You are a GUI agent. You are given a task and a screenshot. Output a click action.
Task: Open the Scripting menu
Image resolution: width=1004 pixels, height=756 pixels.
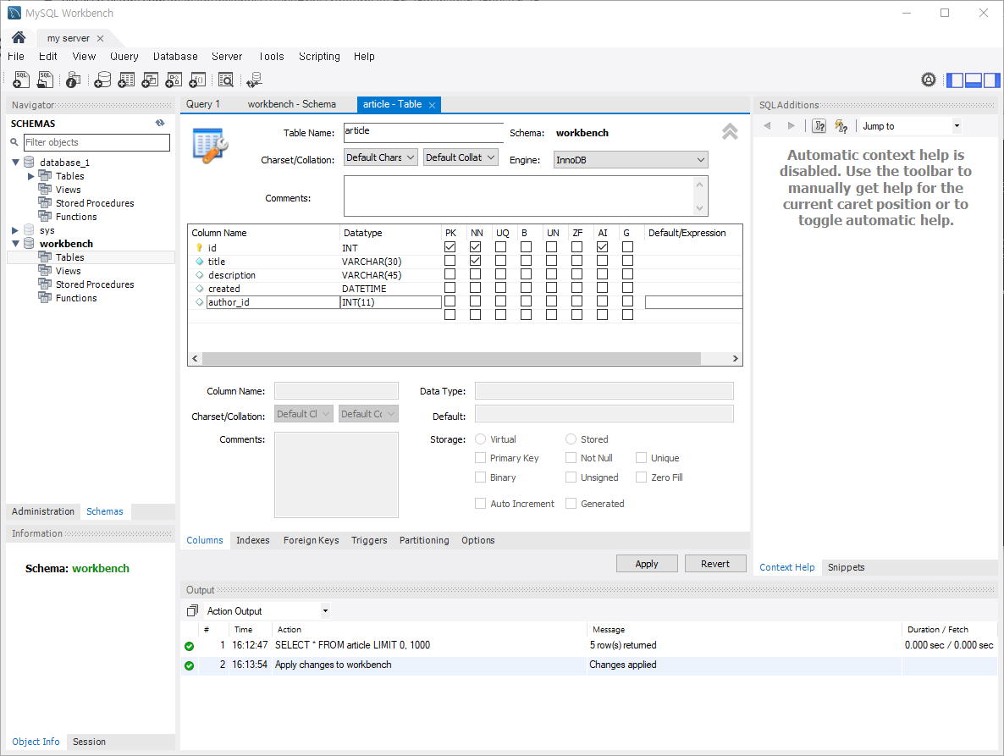[319, 57]
